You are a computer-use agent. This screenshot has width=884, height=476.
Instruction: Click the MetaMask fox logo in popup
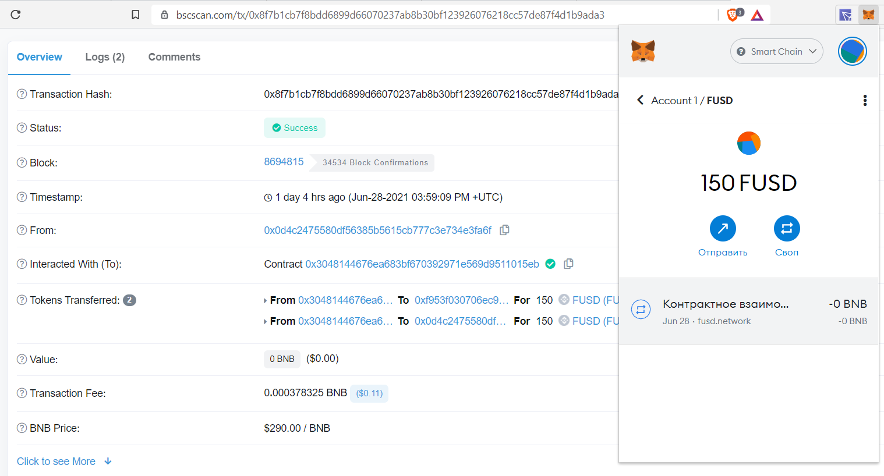pos(643,51)
